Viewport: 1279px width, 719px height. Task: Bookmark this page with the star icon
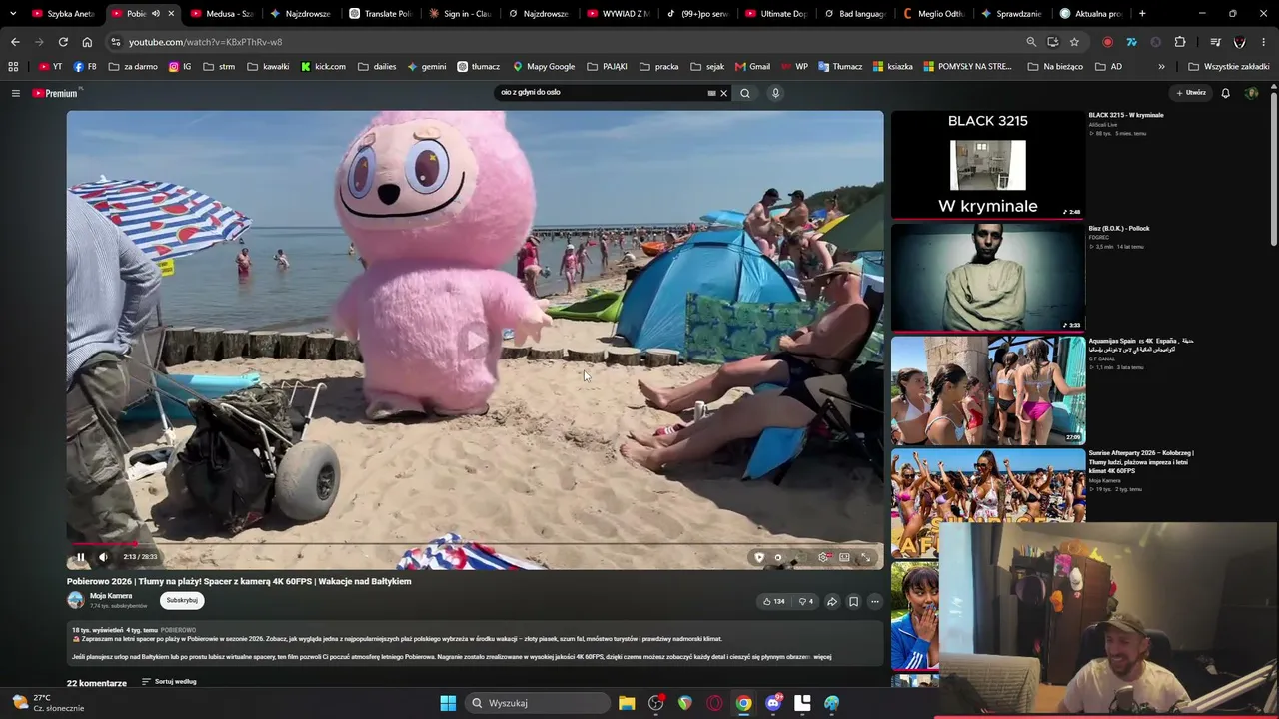click(1074, 42)
